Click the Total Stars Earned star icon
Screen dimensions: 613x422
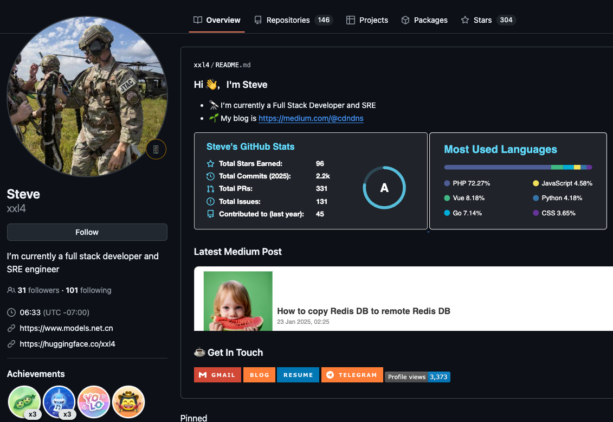point(210,164)
